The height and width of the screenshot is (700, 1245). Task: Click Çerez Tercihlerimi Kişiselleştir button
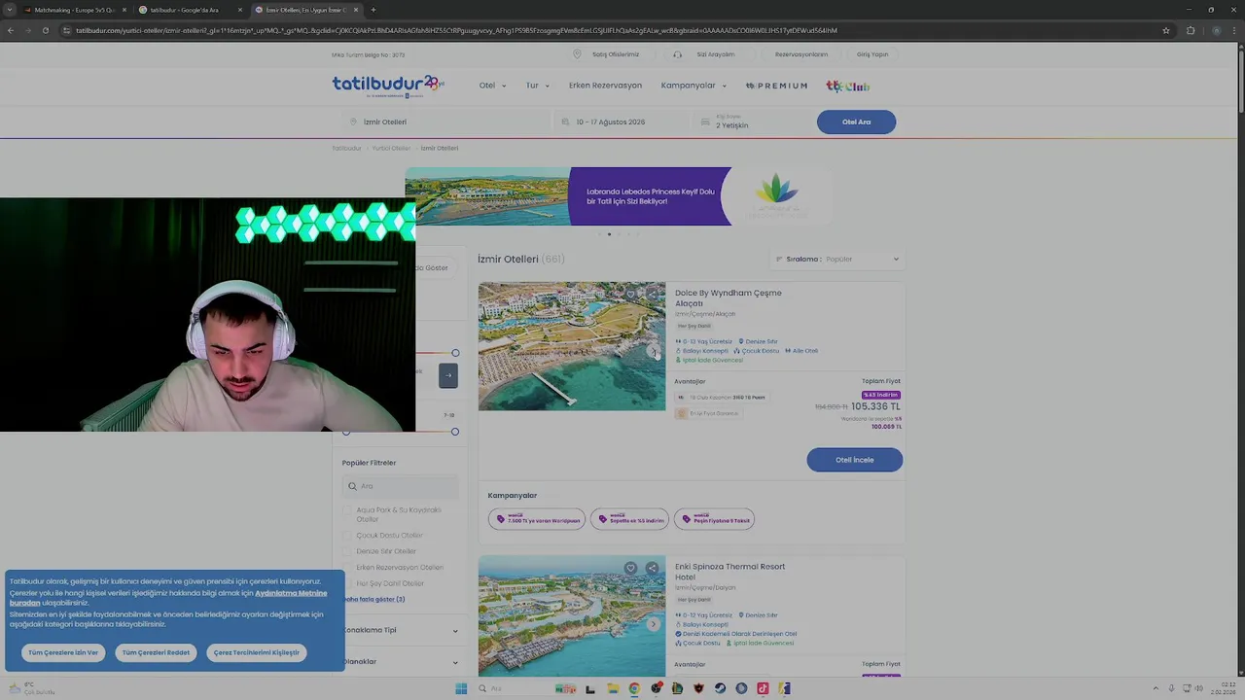point(257,652)
